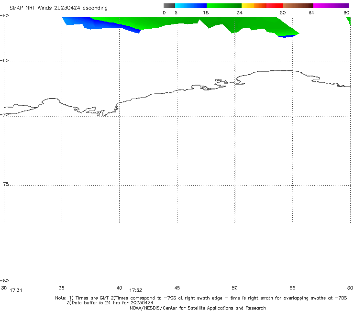This screenshot has width=354, height=311.
Task: Click colorbar tick label '18'
Action: coord(206,12)
